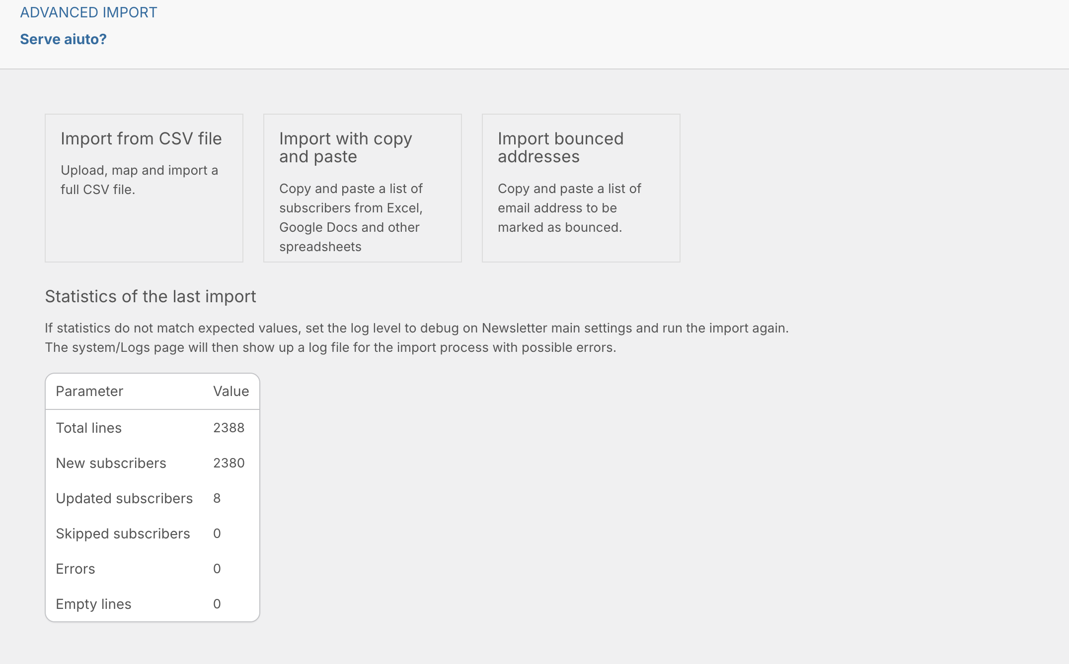Click the 2380 new subscribers value
The height and width of the screenshot is (664, 1069).
click(229, 463)
